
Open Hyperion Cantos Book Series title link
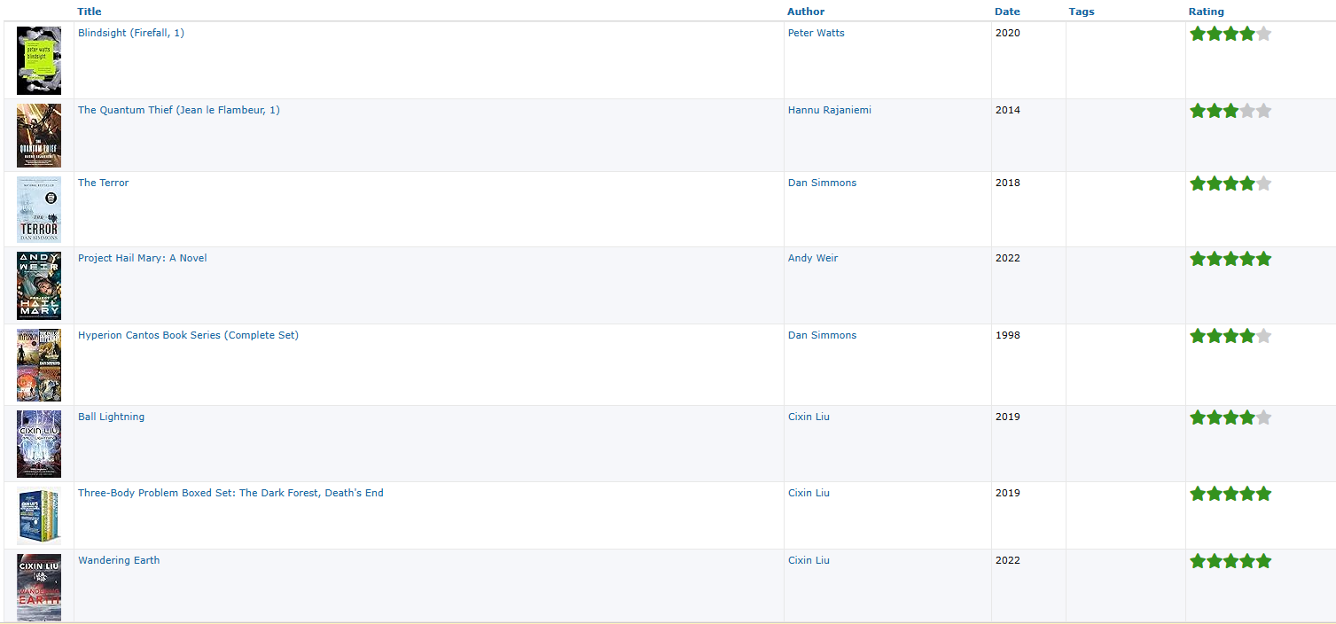tap(188, 335)
